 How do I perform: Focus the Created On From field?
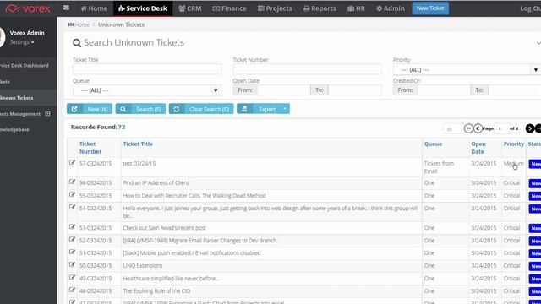(444, 90)
